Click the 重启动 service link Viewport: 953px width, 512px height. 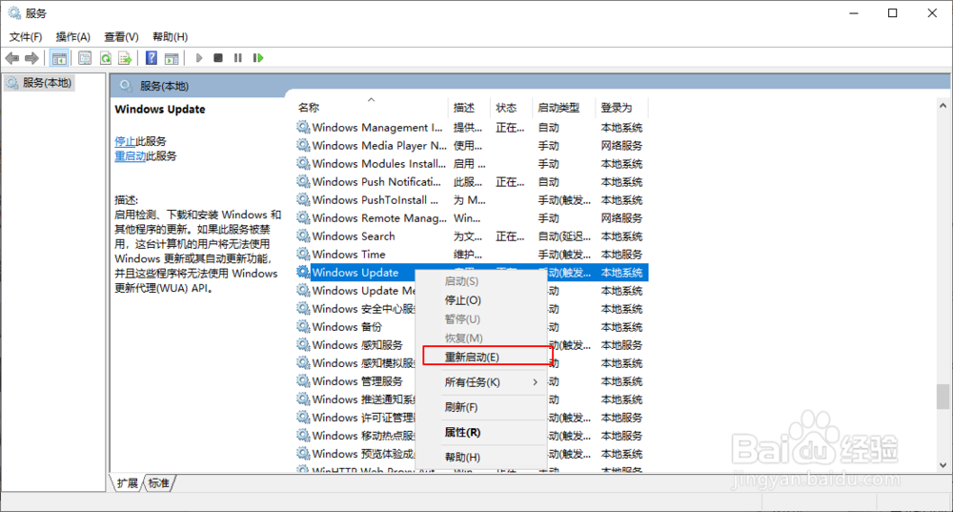click(130, 155)
